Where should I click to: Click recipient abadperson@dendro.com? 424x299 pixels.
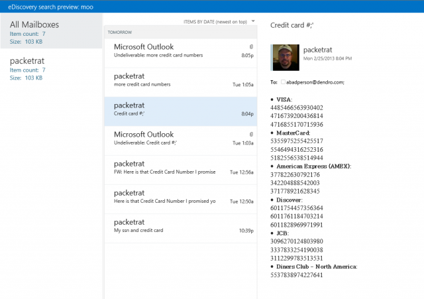(x=315, y=82)
